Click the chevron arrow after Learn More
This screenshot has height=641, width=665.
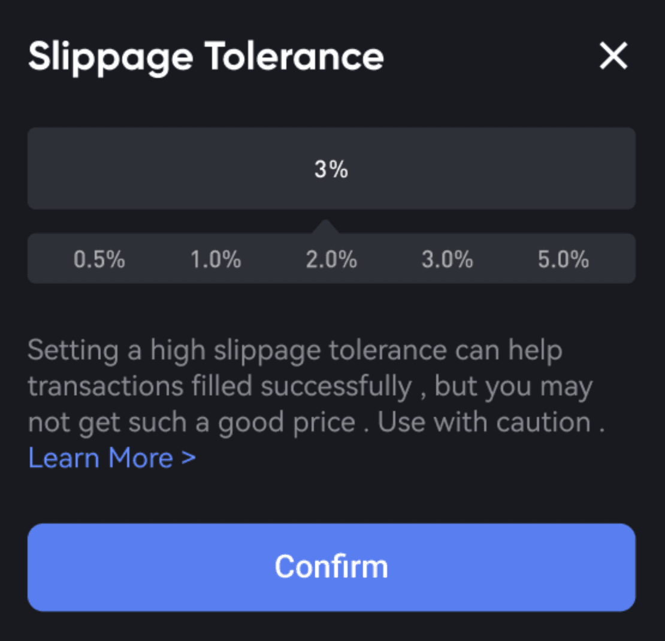point(188,458)
